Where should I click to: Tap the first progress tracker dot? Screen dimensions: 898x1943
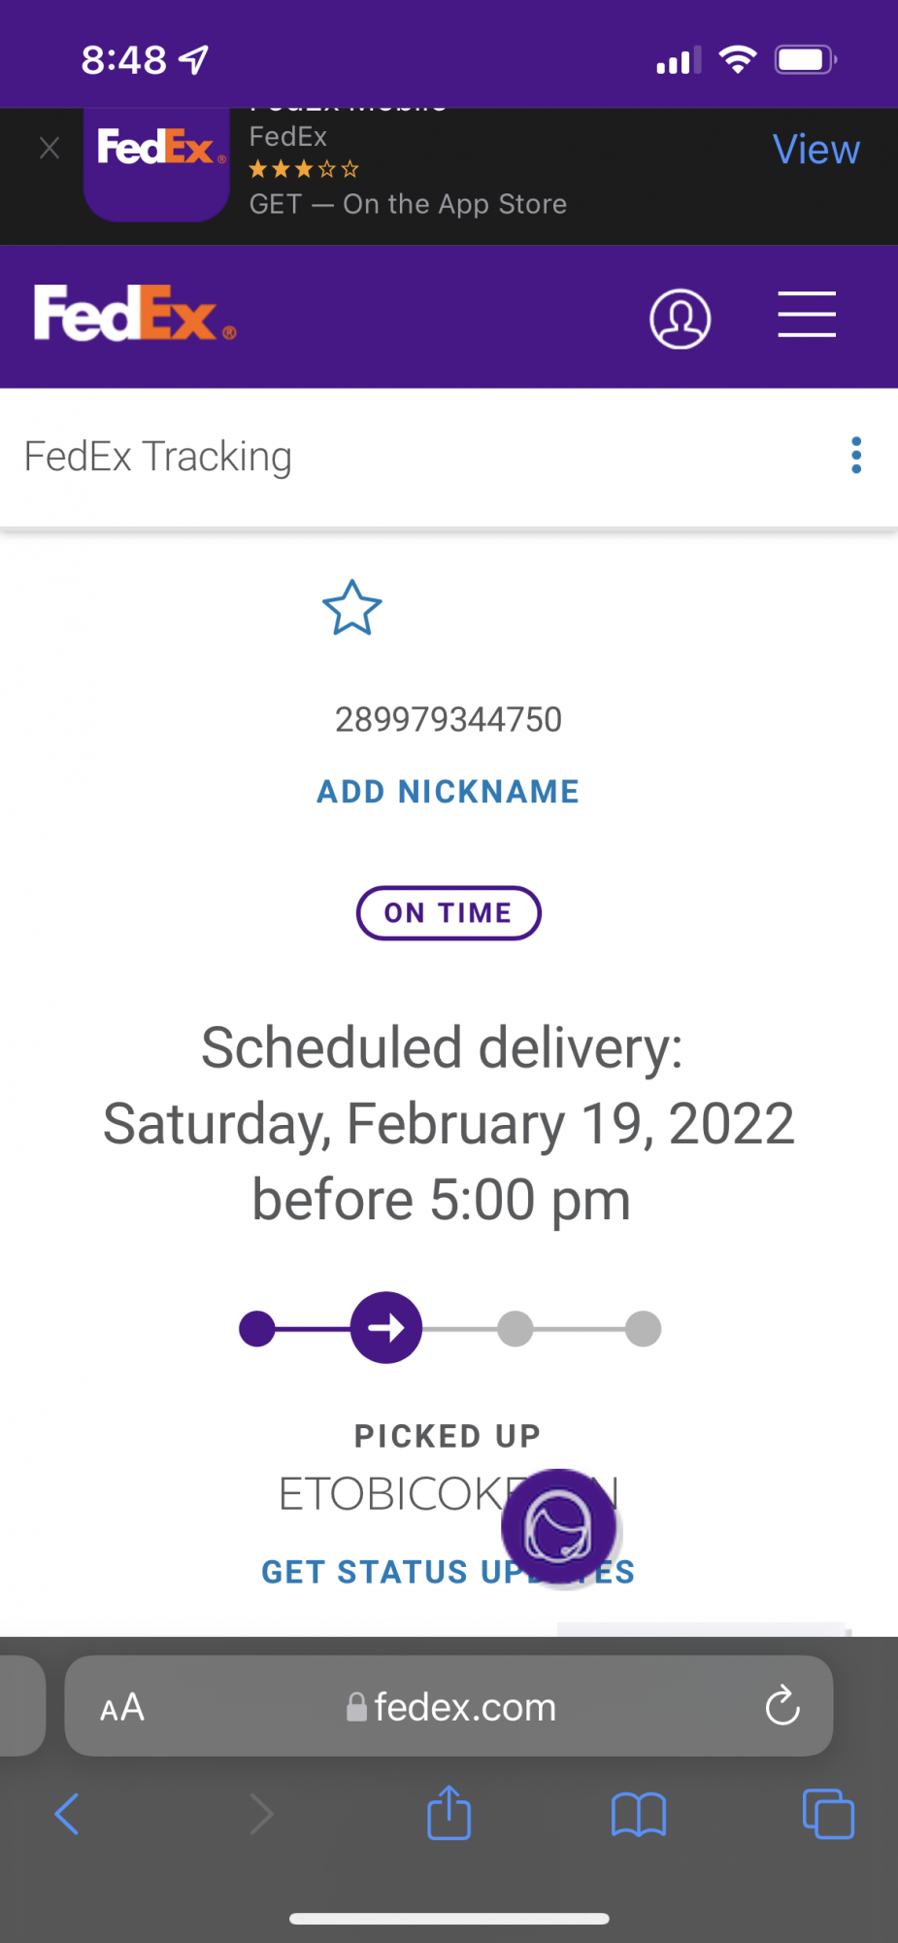pyautogui.click(x=257, y=1328)
